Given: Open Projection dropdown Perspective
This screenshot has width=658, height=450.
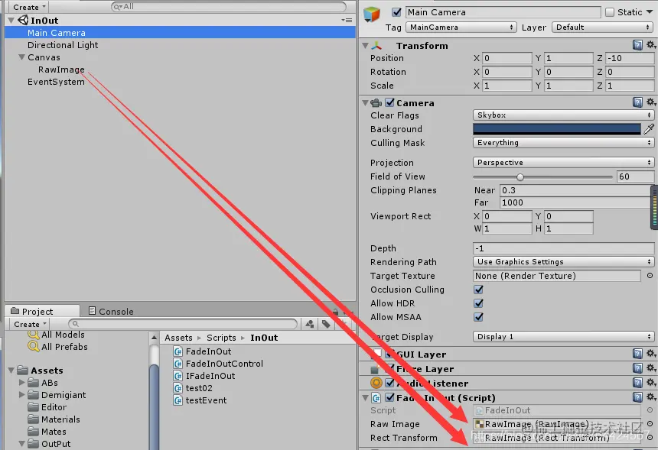Looking at the screenshot, I should (563, 162).
